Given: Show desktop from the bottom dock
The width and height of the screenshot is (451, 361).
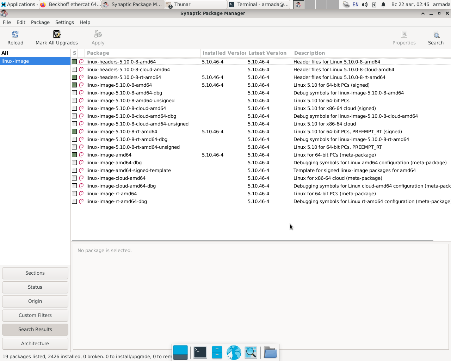Looking at the screenshot, I should coord(180,352).
